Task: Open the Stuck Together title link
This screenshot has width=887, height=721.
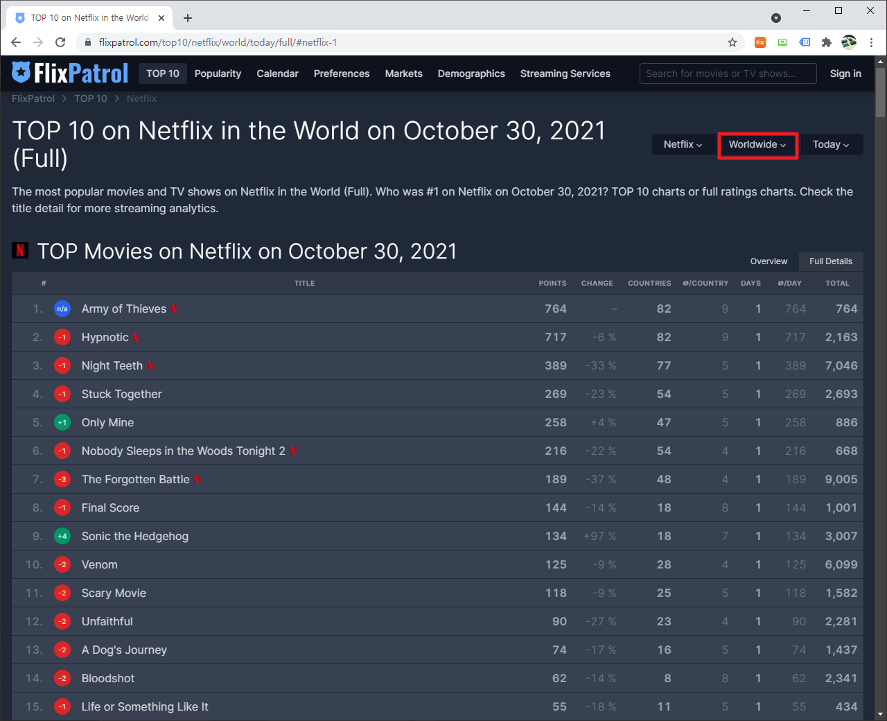Action: 122,394
